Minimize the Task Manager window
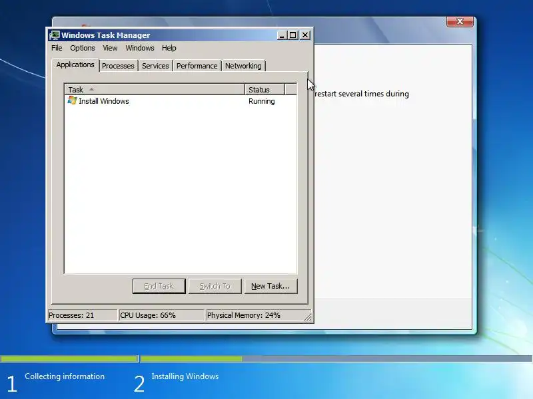The width and height of the screenshot is (533, 399). pos(281,35)
